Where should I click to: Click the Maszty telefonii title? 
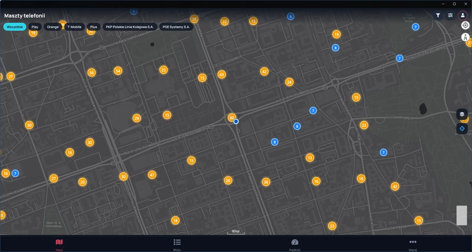coord(25,16)
